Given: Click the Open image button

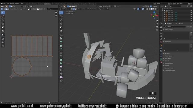Looking at the screenshot, I should tap(40, 9).
